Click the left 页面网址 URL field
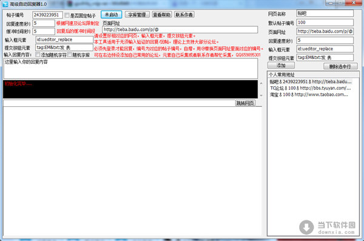The height and width of the screenshot is (241, 364). pos(180,30)
